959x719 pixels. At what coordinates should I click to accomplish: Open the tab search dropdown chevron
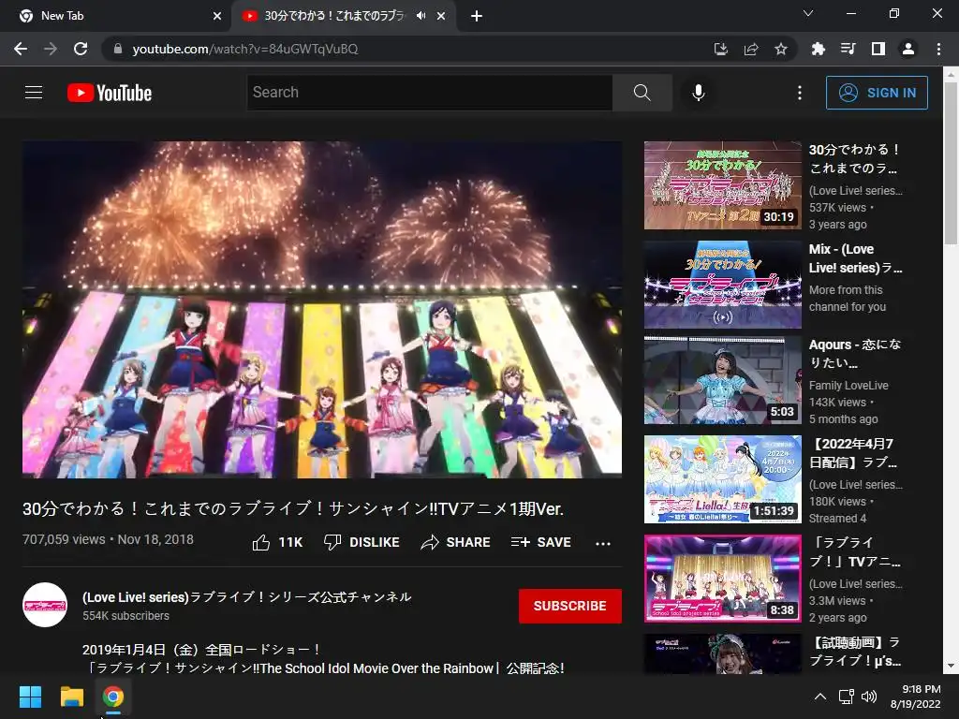[808, 13]
